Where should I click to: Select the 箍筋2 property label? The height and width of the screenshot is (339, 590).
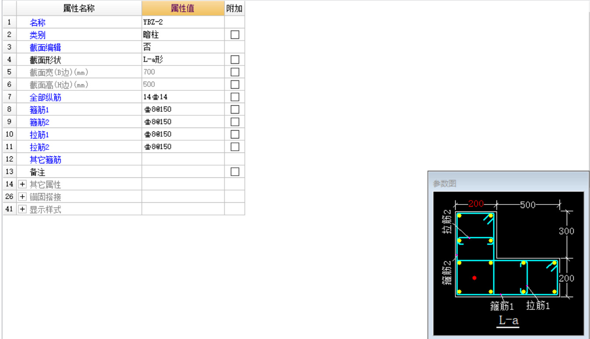[39, 122]
